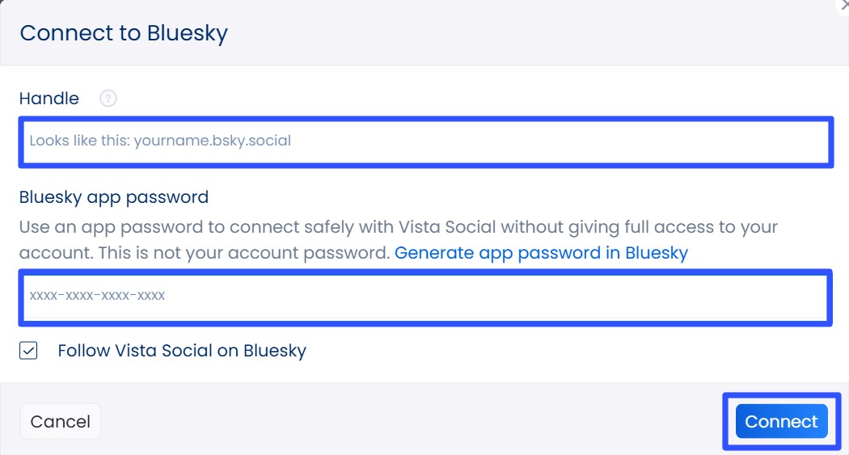
Task: Click the "Follow Vista Social on Bluesky" label
Action: pos(182,351)
